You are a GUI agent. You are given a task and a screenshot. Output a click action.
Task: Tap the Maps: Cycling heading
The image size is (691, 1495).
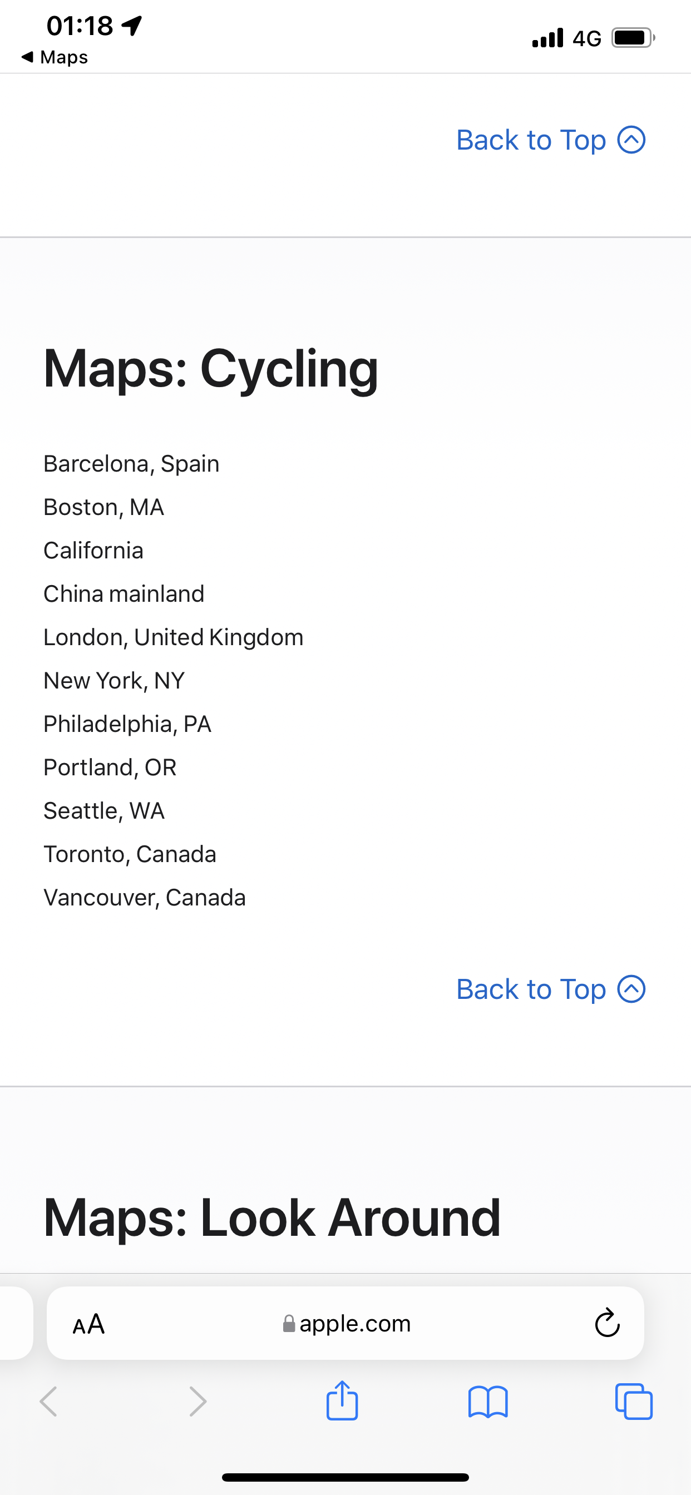point(211,368)
